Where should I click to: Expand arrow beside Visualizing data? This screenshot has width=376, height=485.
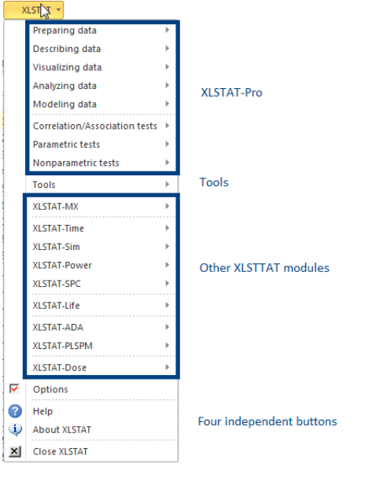pyautogui.click(x=167, y=67)
